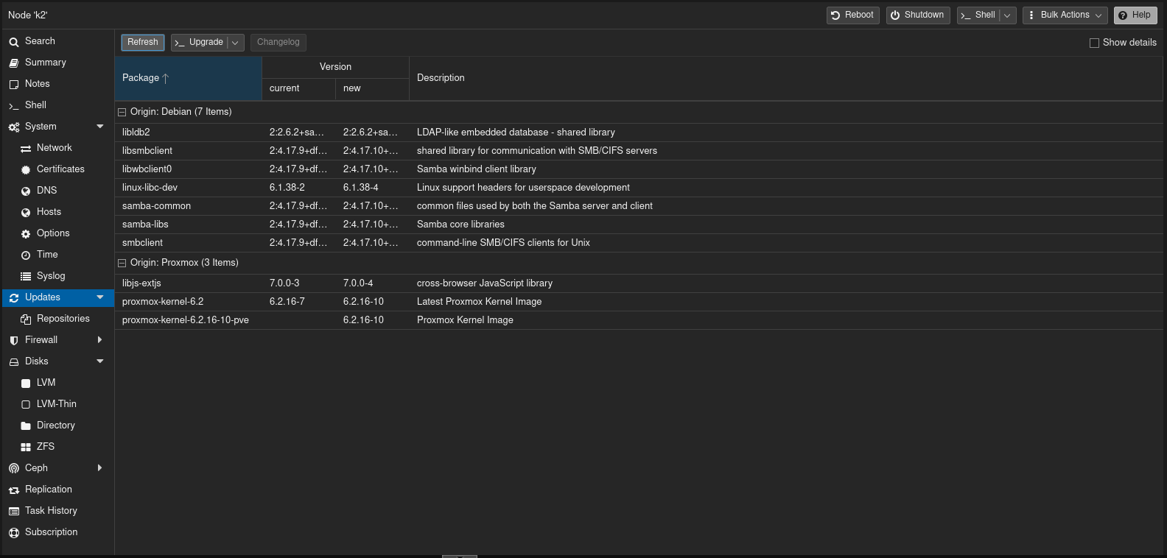Viewport: 1167px width, 558px height.
Task: Click the Reboot button
Action: point(852,15)
